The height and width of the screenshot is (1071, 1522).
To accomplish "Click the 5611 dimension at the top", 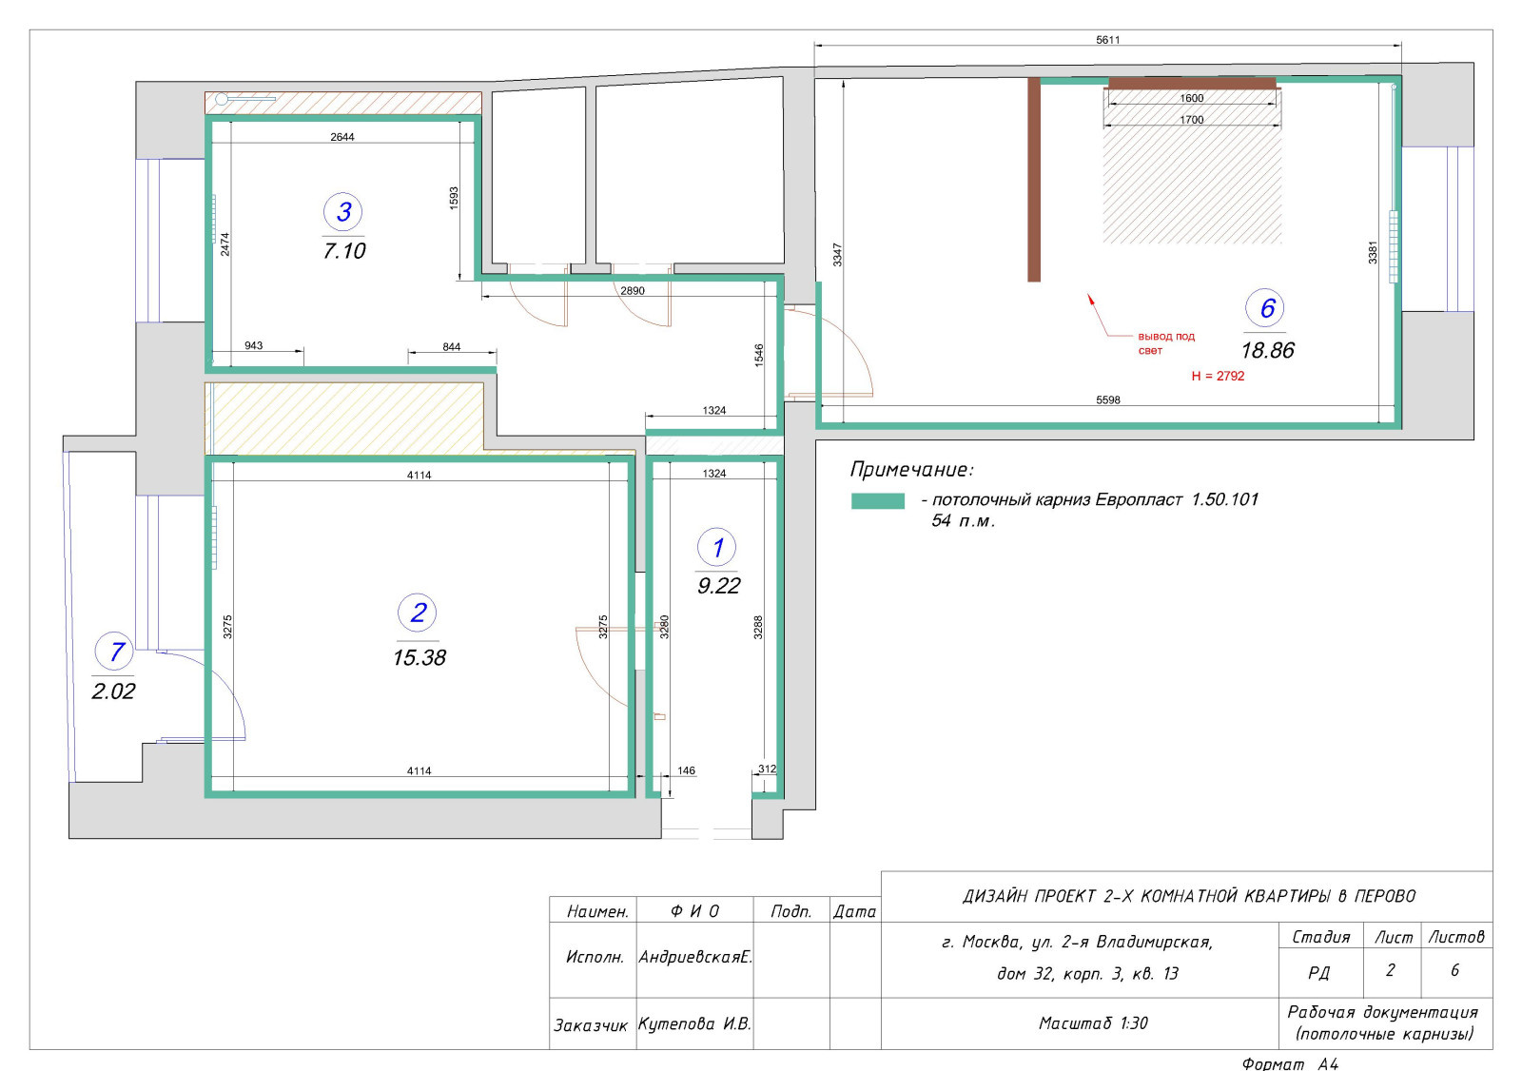I will click(1108, 40).
